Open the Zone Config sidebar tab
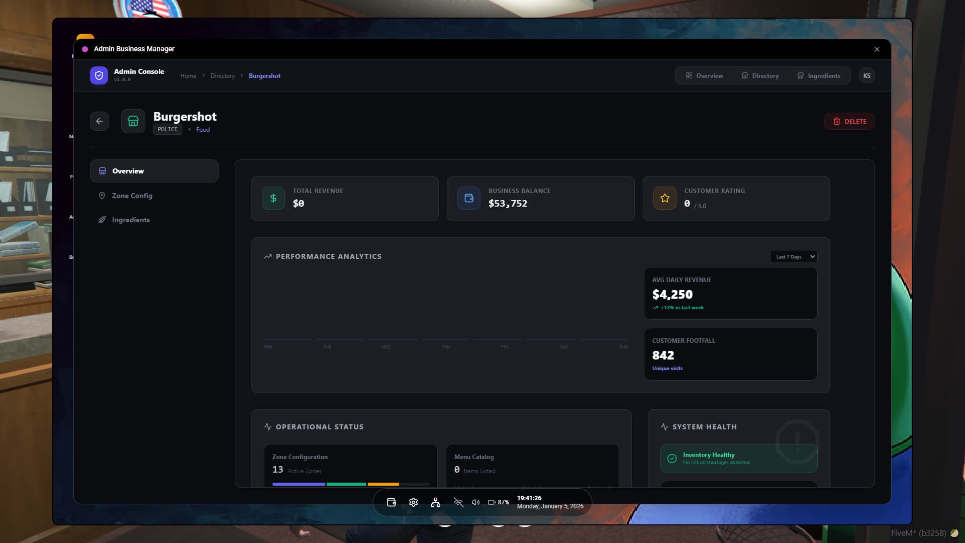The width and height of the screenshot is (965, 543). [x=132, y=196]
